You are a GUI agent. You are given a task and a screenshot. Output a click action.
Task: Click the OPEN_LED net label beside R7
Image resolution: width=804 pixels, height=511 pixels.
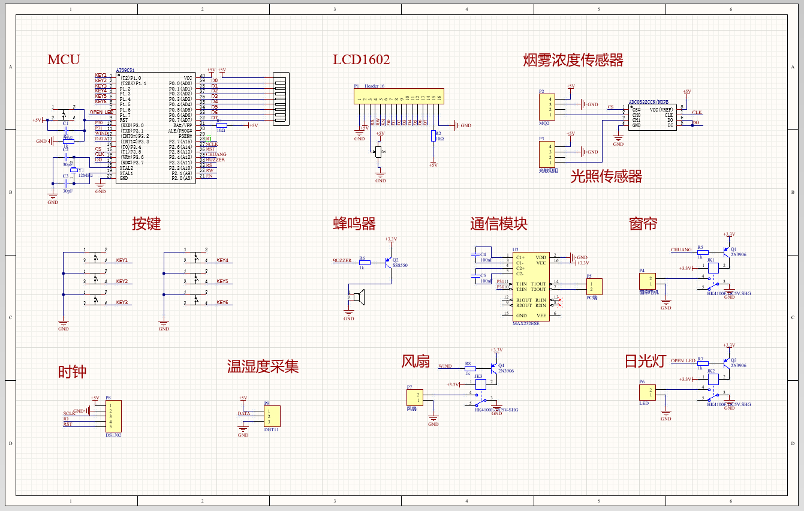tap(683, 360)
